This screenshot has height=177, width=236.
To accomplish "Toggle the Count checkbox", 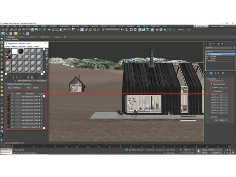I will click(x=213, y=88).
